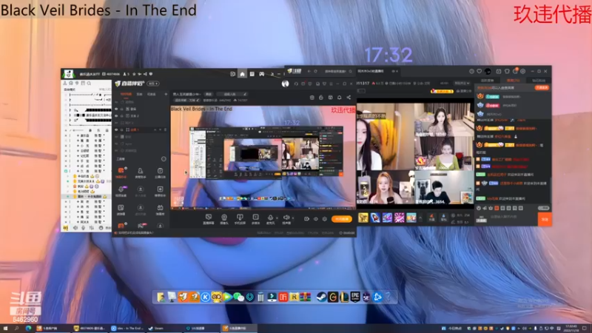Click the gear settings icon beside start button
Screen dimensions: 592x333
coord(325,219)
